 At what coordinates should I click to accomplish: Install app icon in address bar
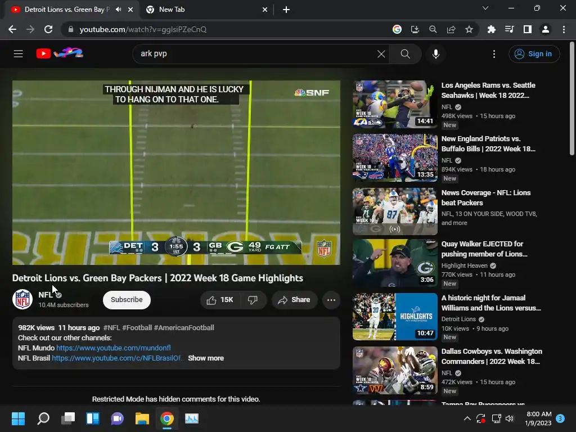pos(415,29)
